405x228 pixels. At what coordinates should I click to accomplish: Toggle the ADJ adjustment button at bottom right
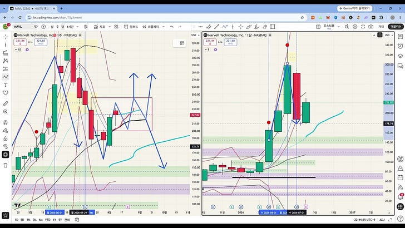[x=382, y=220]
